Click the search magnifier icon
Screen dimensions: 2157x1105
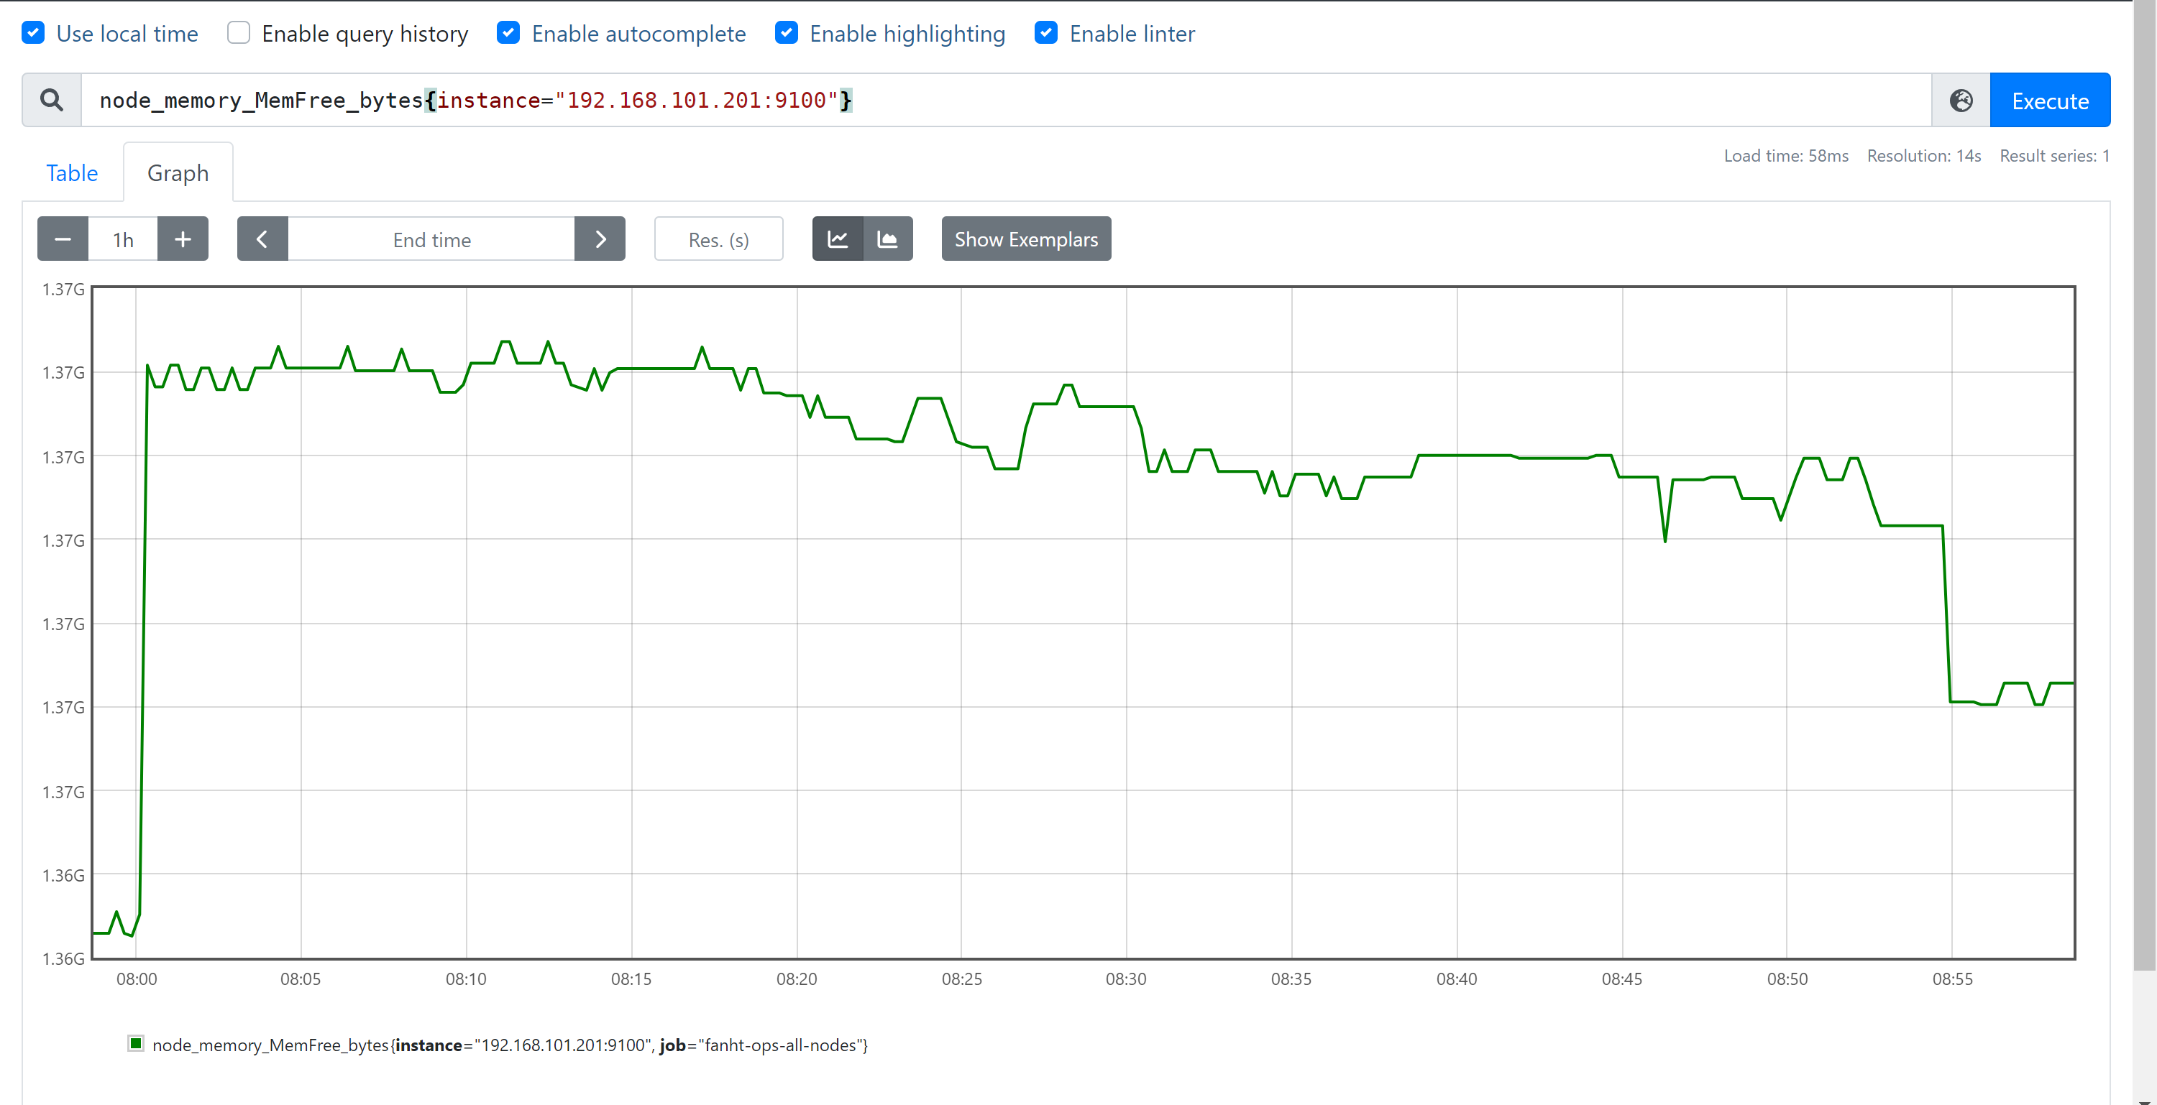pos(52,101)
